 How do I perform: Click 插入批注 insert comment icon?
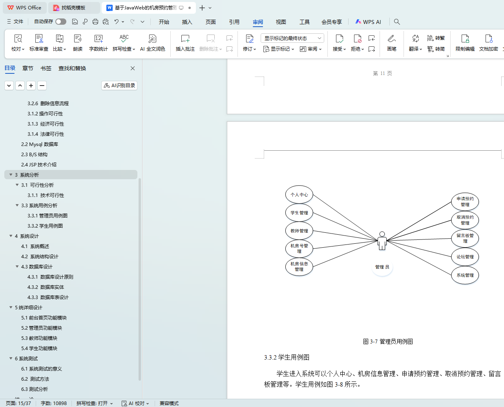coord(185,42)
